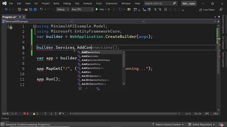Open the Build menu

56,4
